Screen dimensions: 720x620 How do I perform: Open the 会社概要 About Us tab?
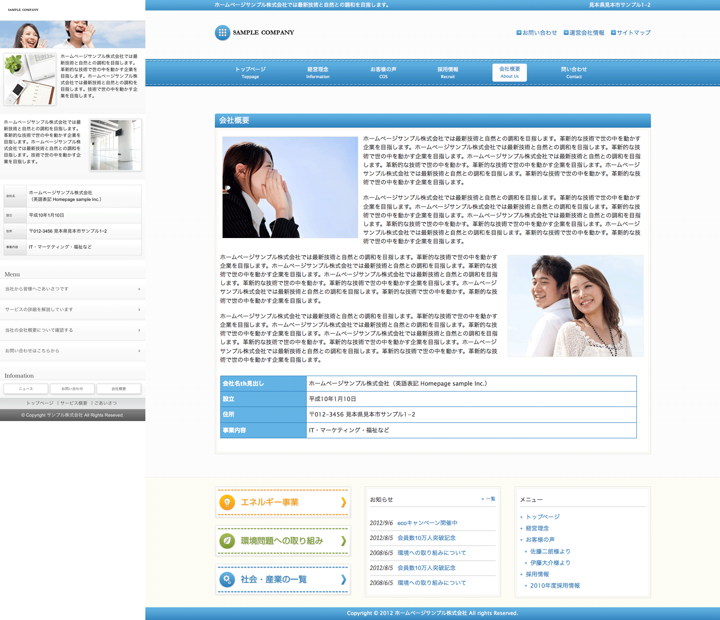[509, 72]
